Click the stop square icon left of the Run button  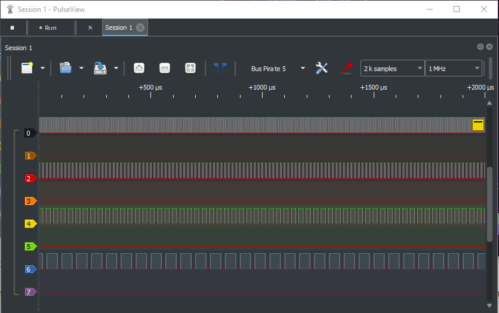pos(13,27)
